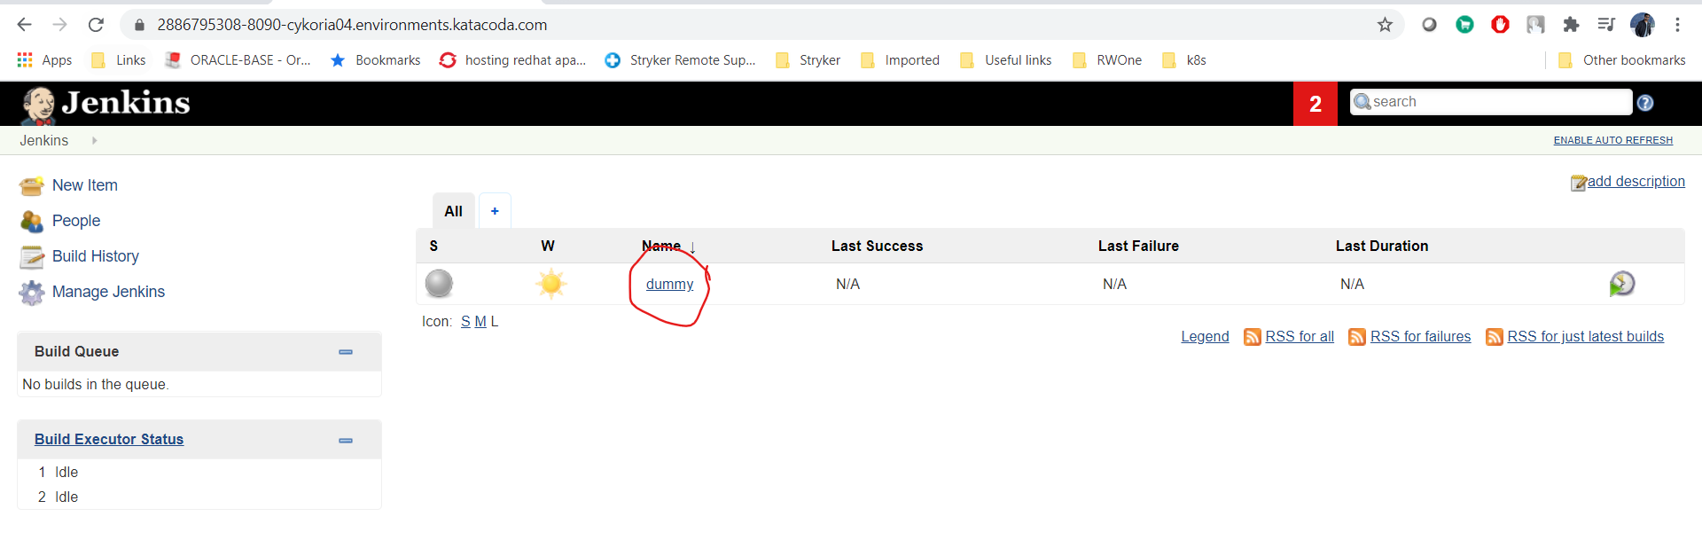Click Jenkins breadcrumb link
Screen dimensions: 1702x548
[x=44, y=140]
